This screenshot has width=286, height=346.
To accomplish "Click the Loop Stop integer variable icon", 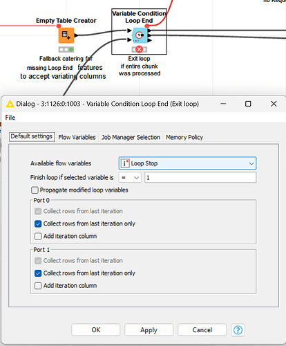I will [x=125, y=163].
